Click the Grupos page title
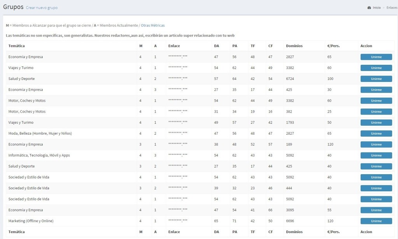 (x=13, y=7)
